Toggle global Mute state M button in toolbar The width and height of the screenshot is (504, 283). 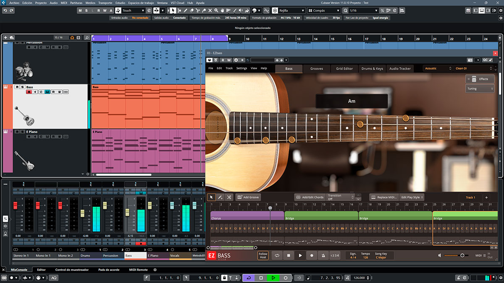pos(80,10)
